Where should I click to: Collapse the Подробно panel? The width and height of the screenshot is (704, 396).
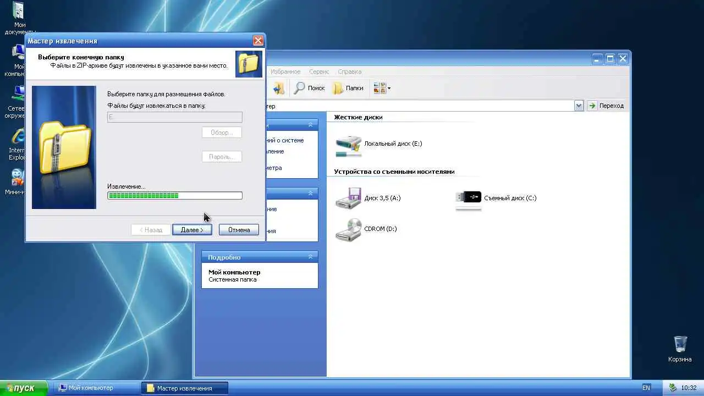point(310,257)
